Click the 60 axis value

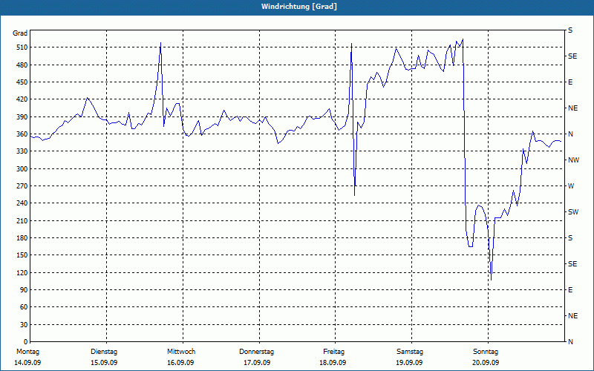24,307
